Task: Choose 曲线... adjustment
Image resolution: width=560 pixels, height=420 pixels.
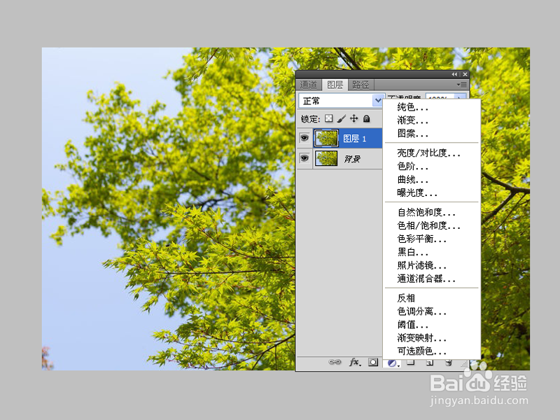Action: coord(412,179)
